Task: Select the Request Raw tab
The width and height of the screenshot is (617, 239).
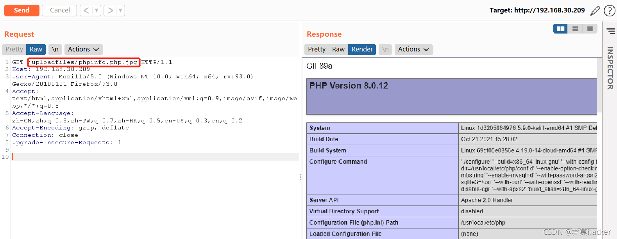Action: [36, 50]
